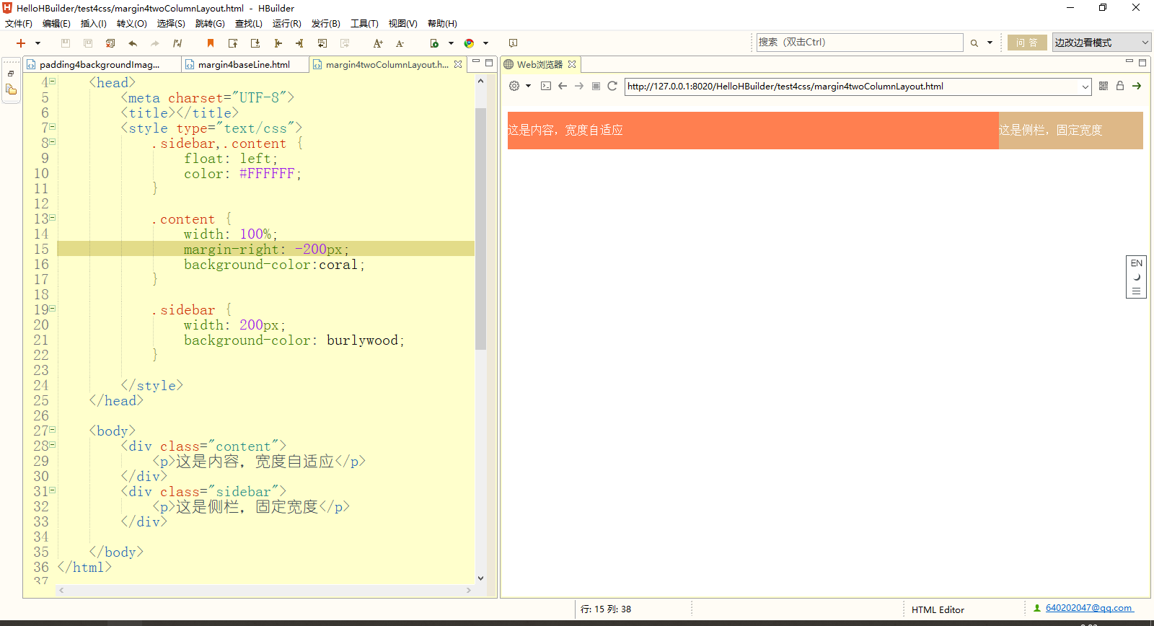Click the Redo arrow icon

(155, 43)
